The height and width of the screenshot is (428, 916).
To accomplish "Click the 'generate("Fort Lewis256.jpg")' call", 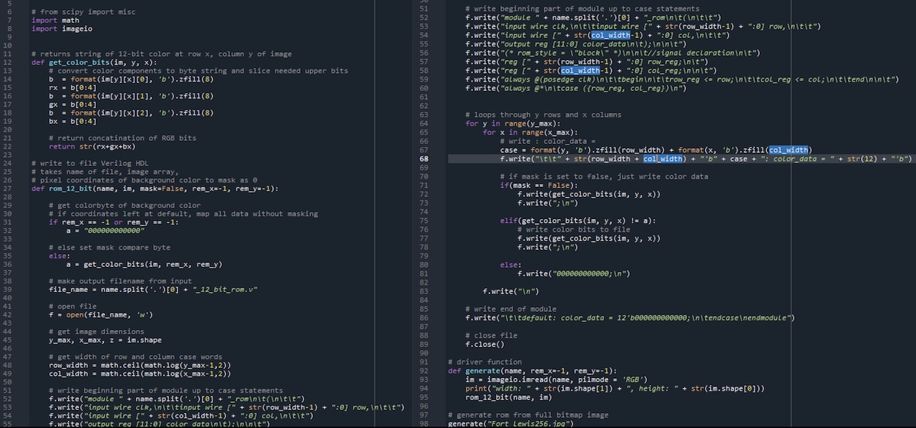I will 511,424.
